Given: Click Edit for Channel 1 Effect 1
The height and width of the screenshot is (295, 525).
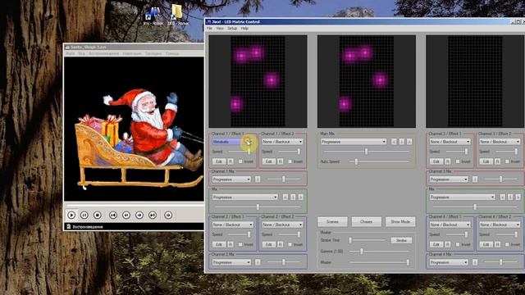Looking at the screenshot, I should 219,161.
